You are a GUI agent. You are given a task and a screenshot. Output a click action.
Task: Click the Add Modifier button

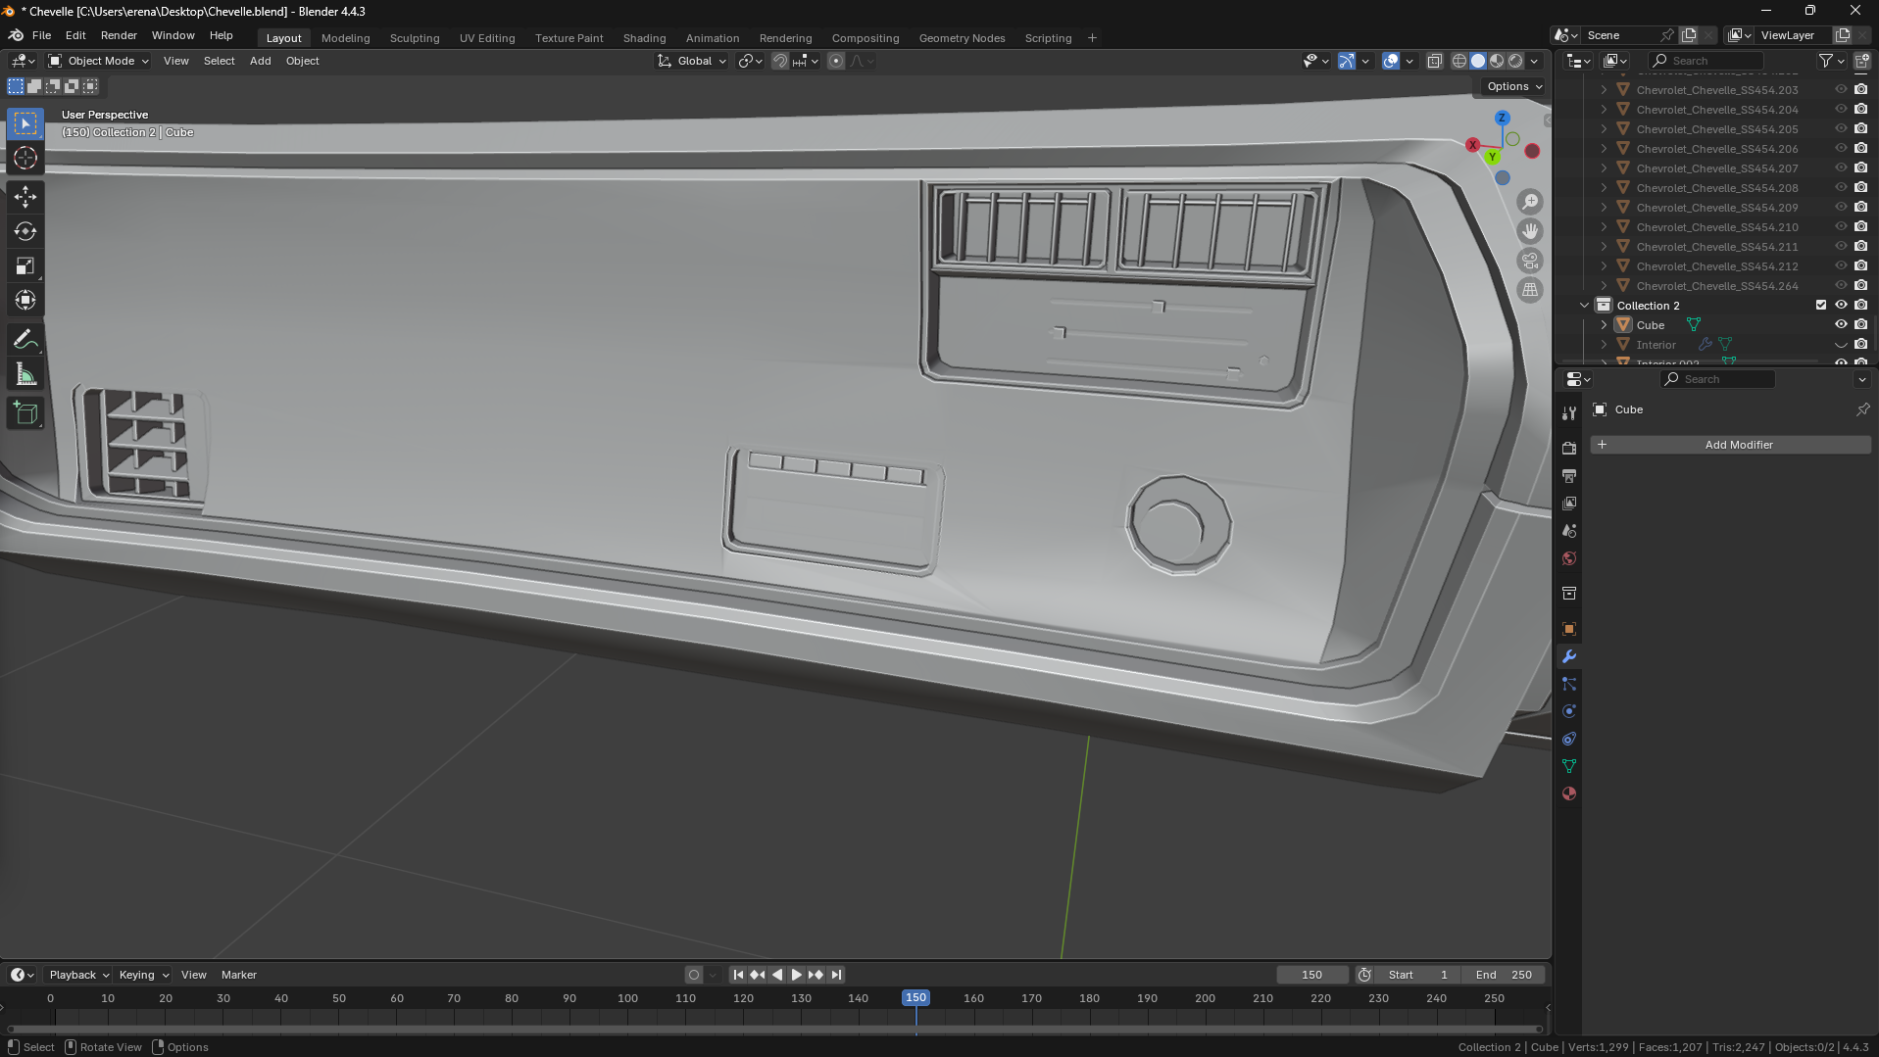click(x=1730, y=445)
